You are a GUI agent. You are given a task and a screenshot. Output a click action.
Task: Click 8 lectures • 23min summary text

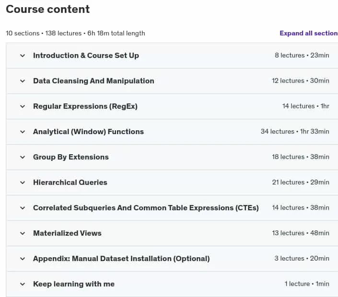click(302, 56)
